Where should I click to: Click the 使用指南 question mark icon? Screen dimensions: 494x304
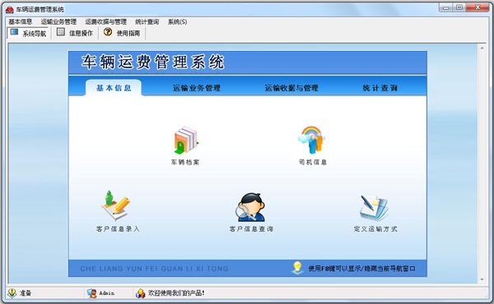tap(108, 32)
